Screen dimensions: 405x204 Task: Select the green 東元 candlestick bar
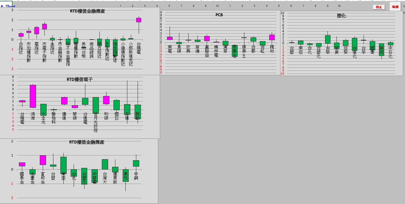[126, 176]
